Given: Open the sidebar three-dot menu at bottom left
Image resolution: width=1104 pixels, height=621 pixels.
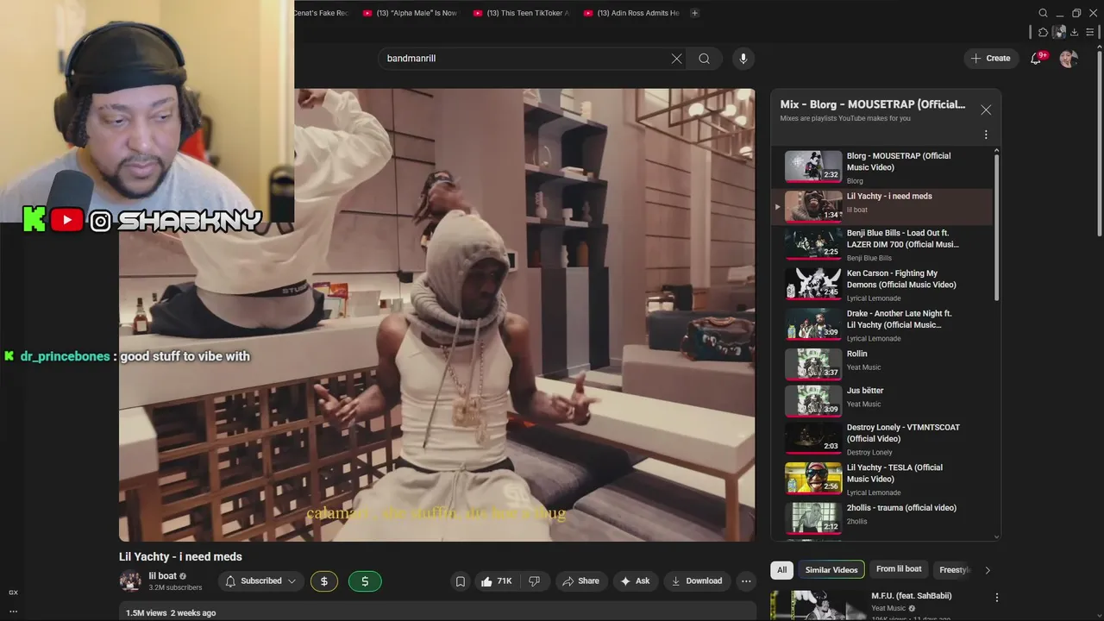Looking at the screenshot, I should coord(13,611).
